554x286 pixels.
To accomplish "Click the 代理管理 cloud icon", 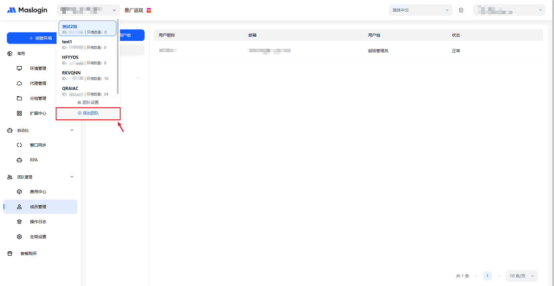I will (19, 83).
